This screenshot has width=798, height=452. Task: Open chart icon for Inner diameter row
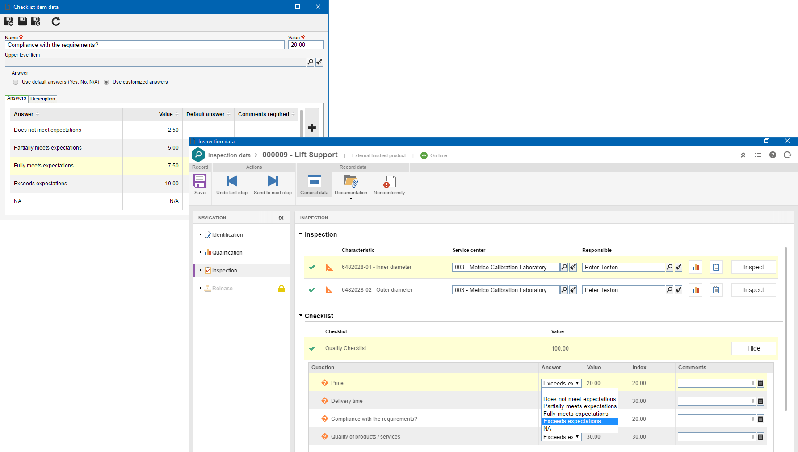696,267
